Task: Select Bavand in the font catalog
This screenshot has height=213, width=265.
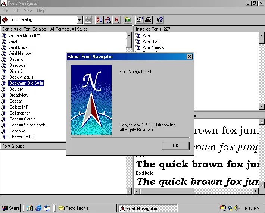Action: [16, 59]
